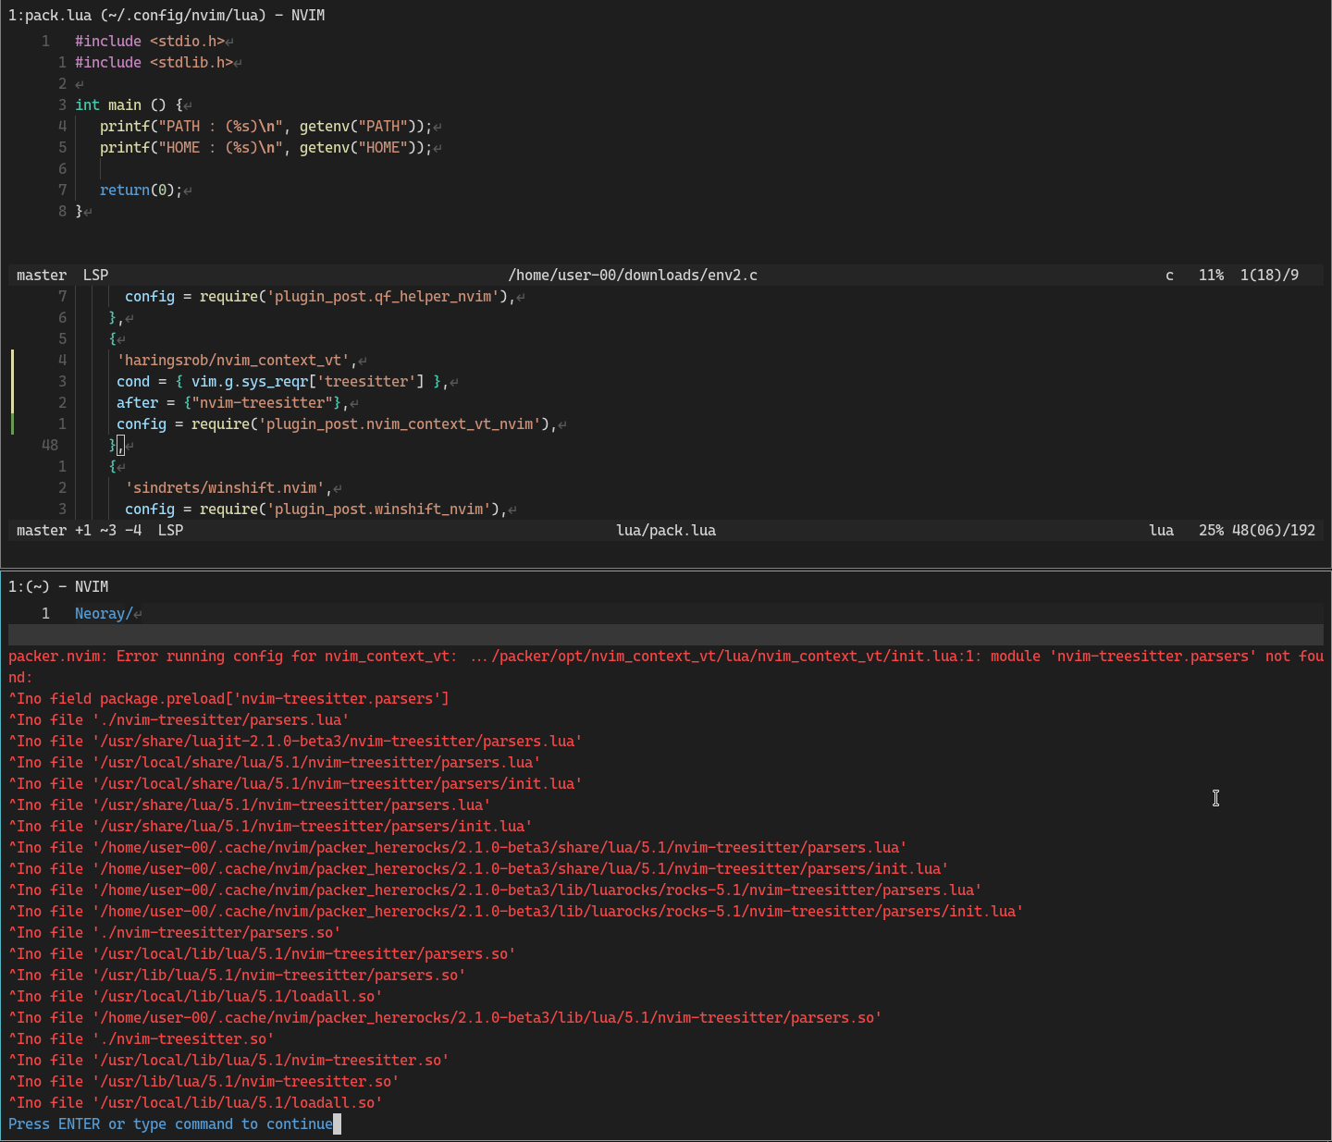Screen dimensions: 1332x1142
Task: Click the 'int main () {' line
Action: point(129,104)
